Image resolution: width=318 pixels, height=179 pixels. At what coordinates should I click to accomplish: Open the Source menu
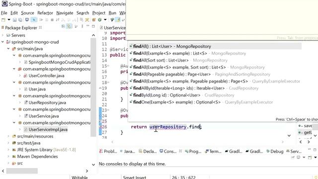pos(28,13)
